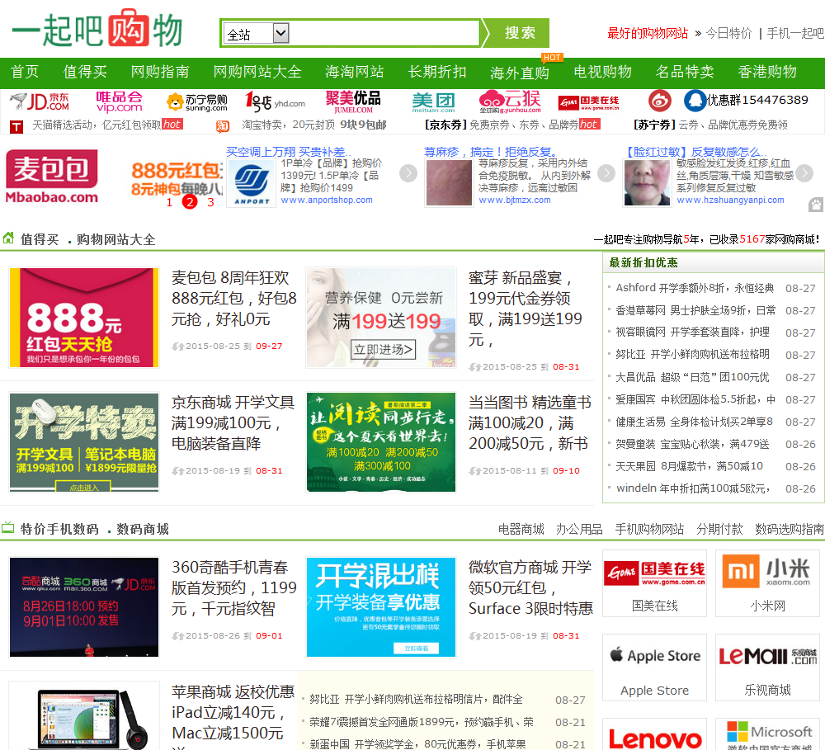Click the green 搜索 search button
825x750 pixels.
pos(516,33)
